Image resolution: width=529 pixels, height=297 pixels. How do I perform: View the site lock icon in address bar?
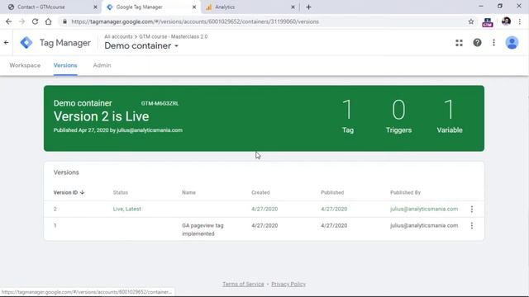click(64, 21)
